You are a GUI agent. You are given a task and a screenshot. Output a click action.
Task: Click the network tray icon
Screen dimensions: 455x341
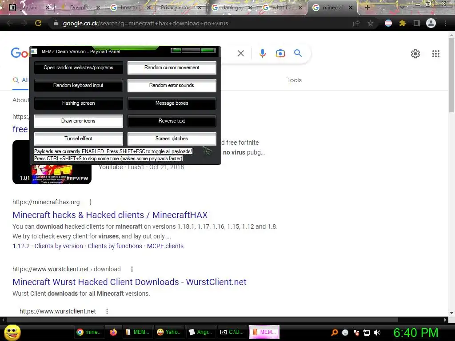pos(367,333)
